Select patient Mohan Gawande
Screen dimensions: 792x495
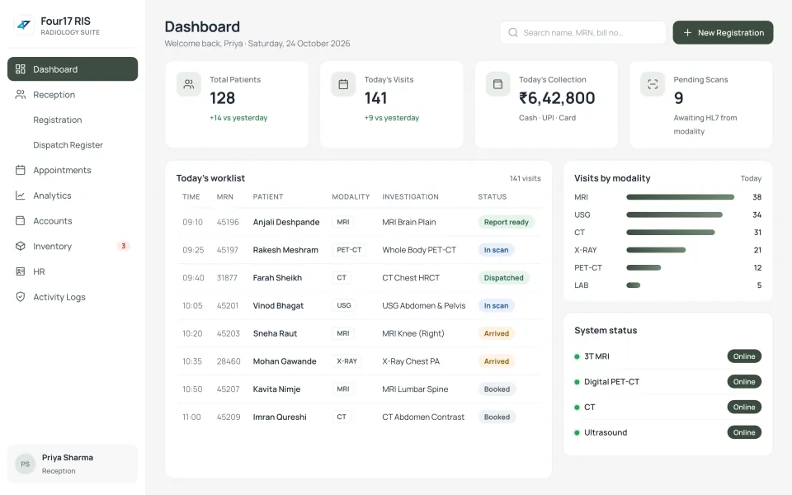(x=285, y=361)
